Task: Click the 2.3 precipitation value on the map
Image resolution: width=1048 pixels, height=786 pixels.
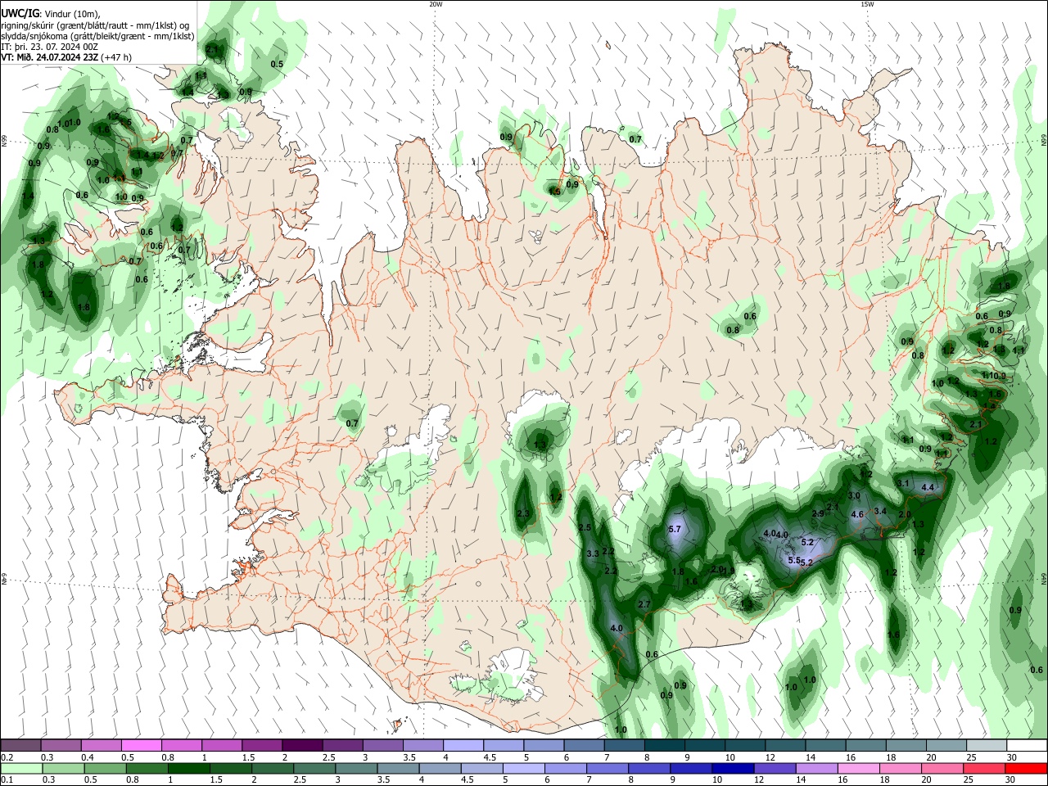Action: coord(524,513)
